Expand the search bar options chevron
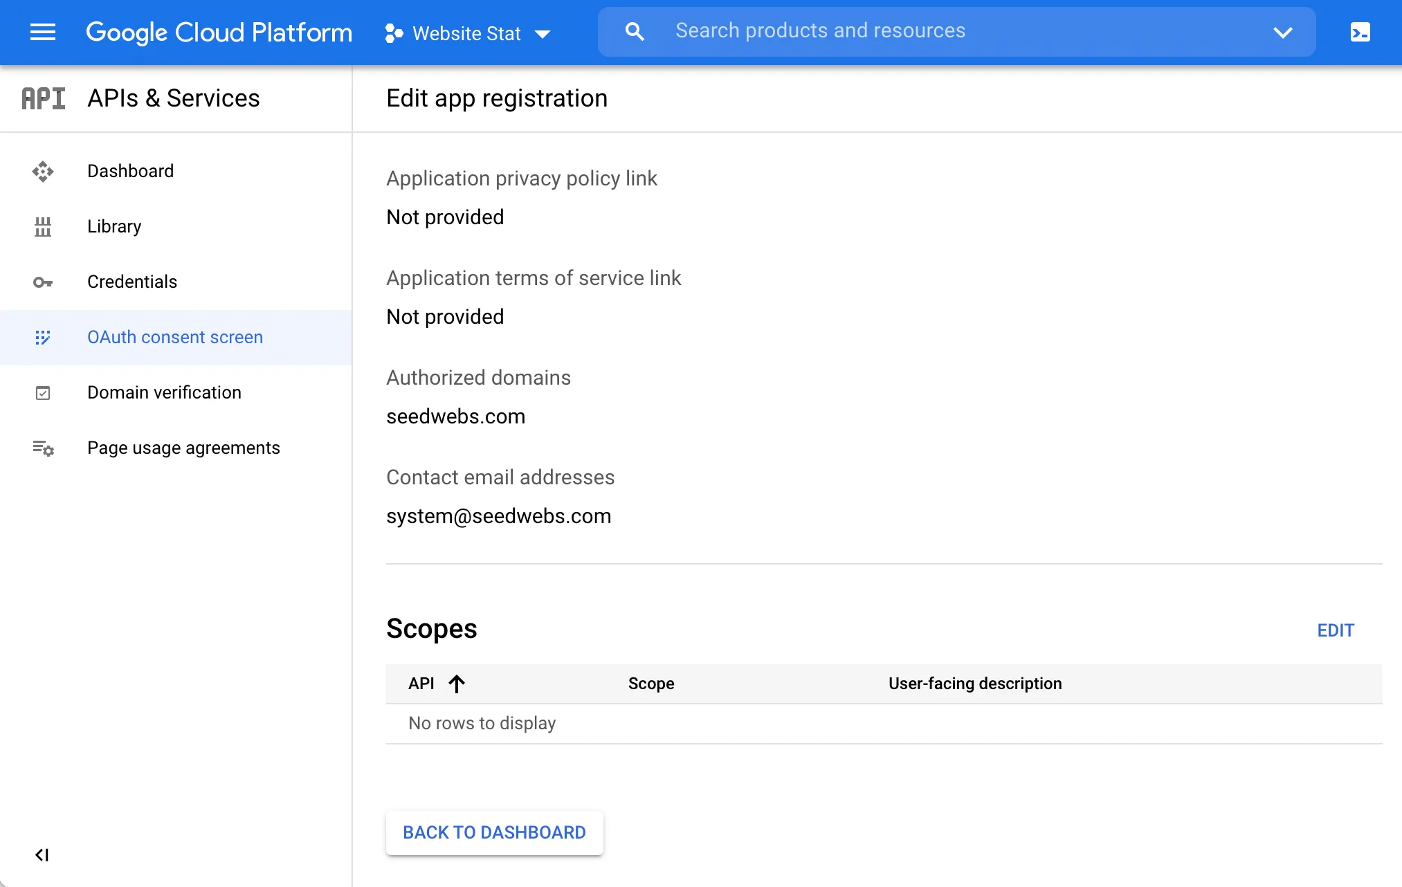 1284,32
